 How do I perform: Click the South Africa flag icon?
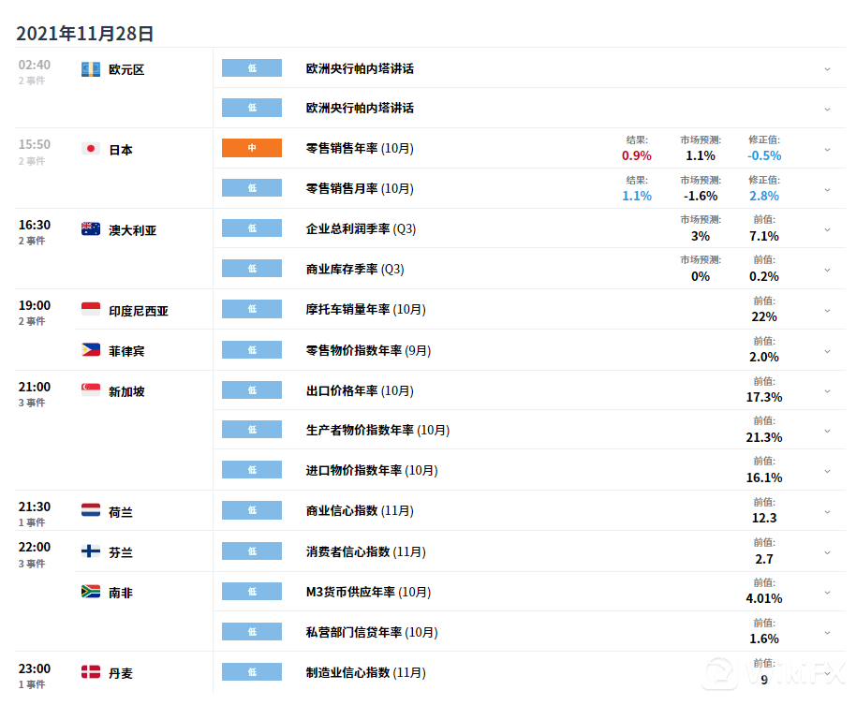[91, 592]
